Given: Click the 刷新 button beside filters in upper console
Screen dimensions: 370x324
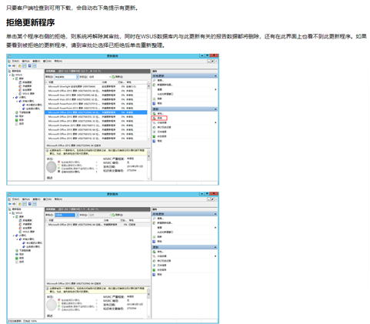Looking at the screenshot, I should [118, 77].
